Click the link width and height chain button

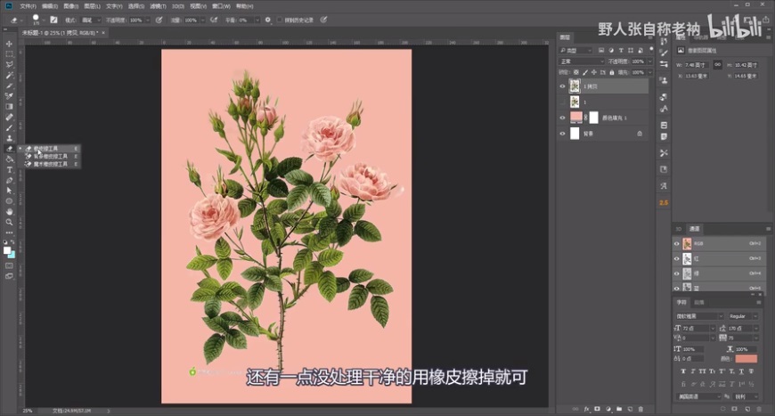coord(718,65)
